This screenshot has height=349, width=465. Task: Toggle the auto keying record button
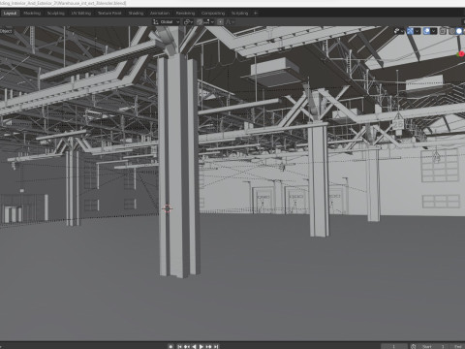tap(170, 346)
